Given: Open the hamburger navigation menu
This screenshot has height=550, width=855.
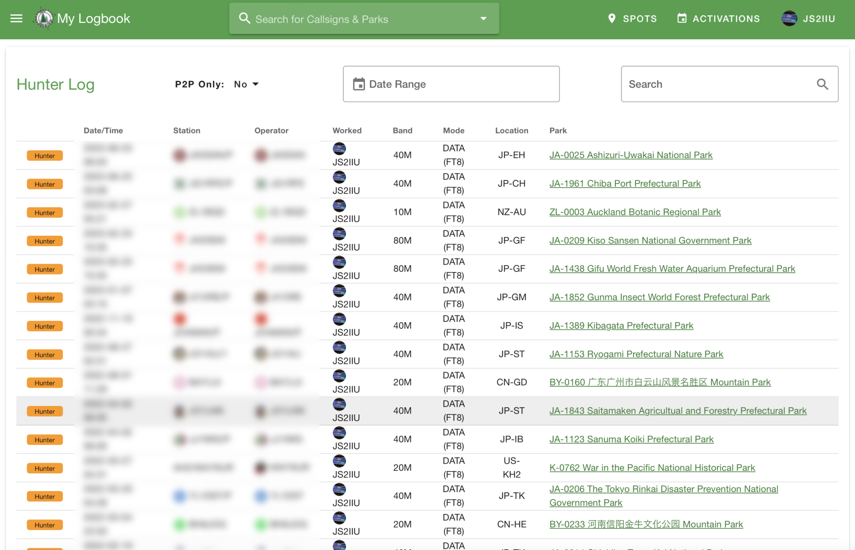Looking at the screenshot, I should coord(16,18).
